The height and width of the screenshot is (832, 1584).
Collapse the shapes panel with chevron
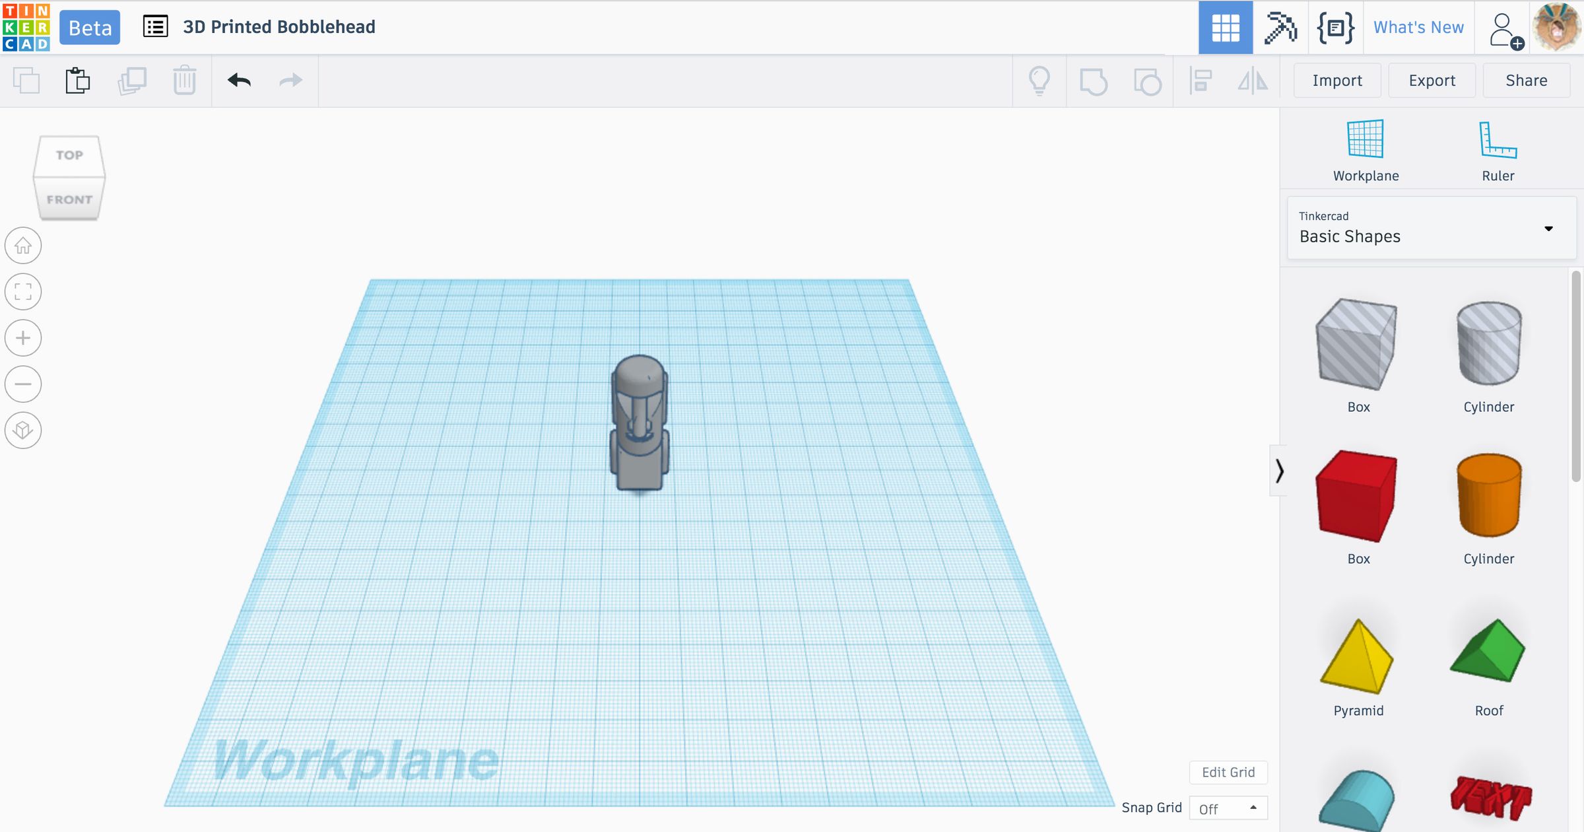pyautogui.click(x=1279, y=471)
